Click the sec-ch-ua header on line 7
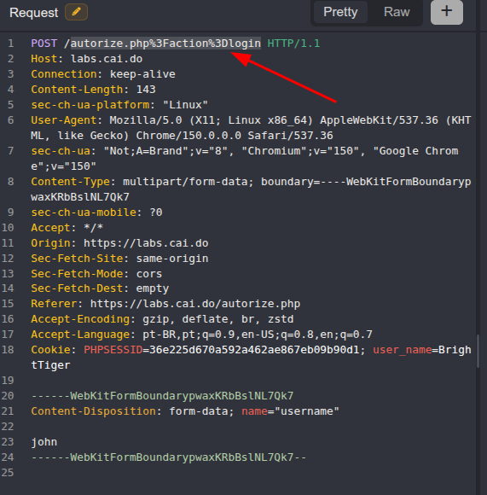Image resolution: width=487 pixels, height=495 pixels. point(61,151)
